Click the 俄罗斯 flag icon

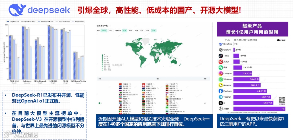click(x=120, y=91)
